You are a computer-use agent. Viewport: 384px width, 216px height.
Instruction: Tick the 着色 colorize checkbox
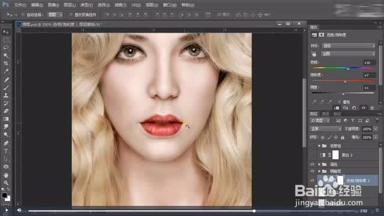tap(339, 102)
